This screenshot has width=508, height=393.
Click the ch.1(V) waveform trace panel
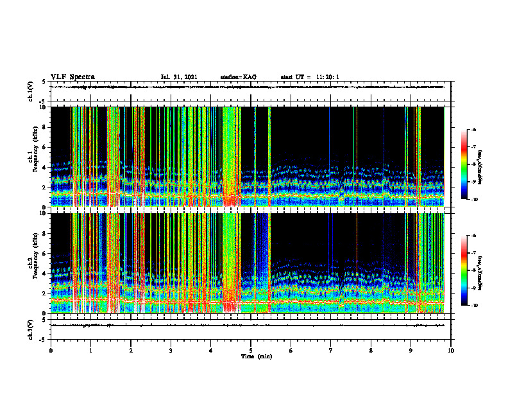[x=250, y=91]
